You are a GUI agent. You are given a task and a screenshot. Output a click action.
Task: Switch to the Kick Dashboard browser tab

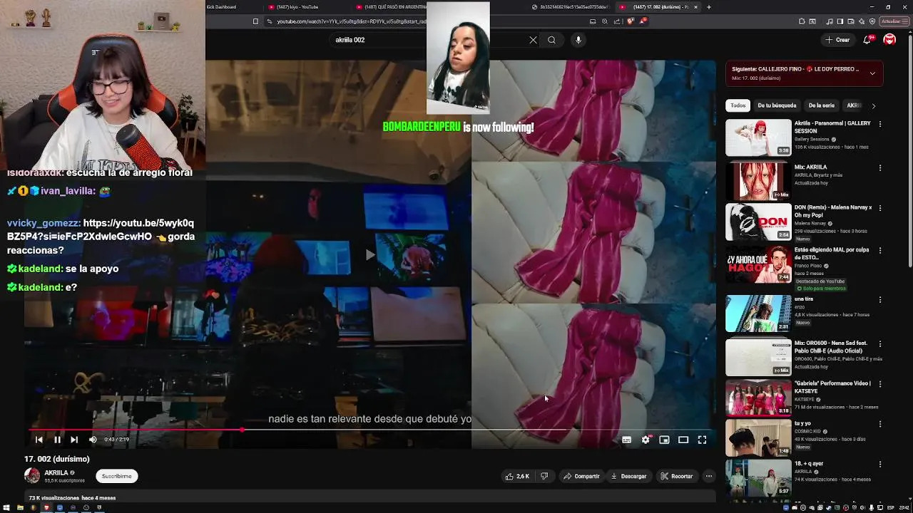(221, 7)
